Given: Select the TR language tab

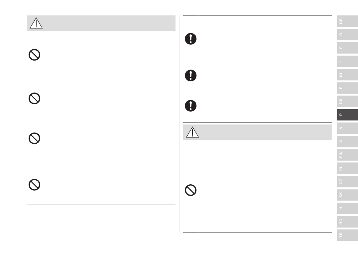Looking at the screenshot, I should pos(347,235).
